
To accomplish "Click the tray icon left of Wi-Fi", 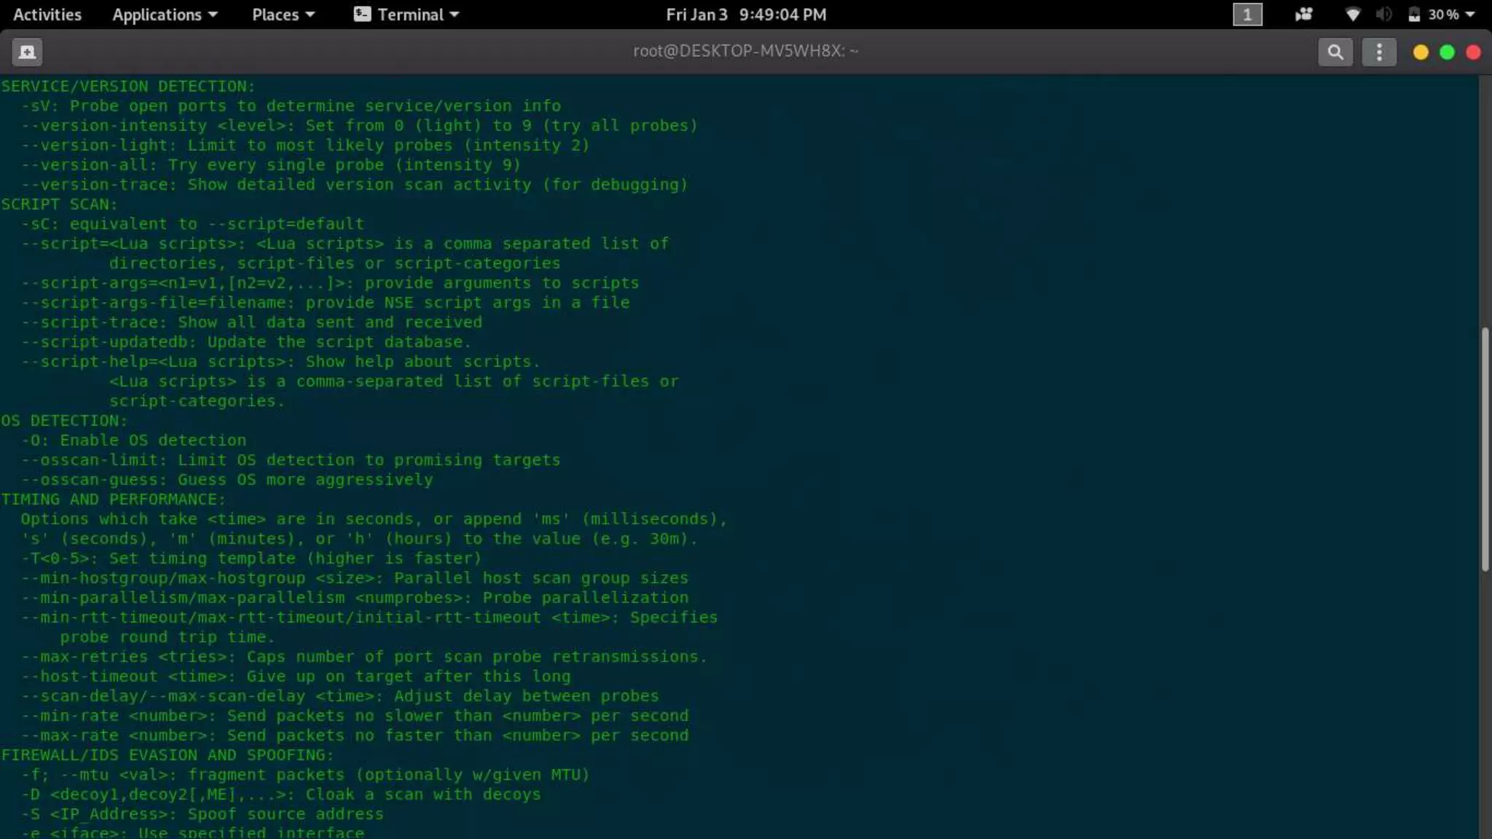I will (x=1303, y=15).
